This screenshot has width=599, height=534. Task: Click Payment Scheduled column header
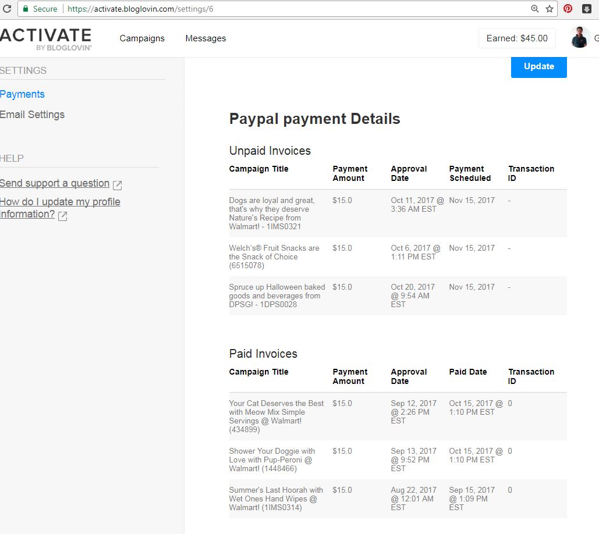(470, 174)
